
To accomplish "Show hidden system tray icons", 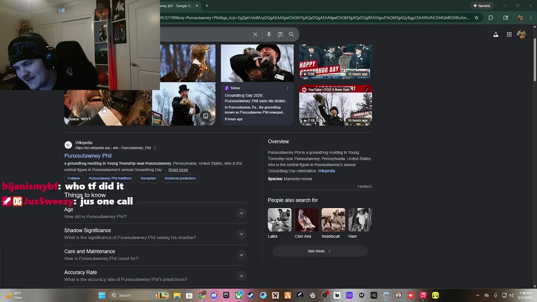I will [x=477, y=295].
